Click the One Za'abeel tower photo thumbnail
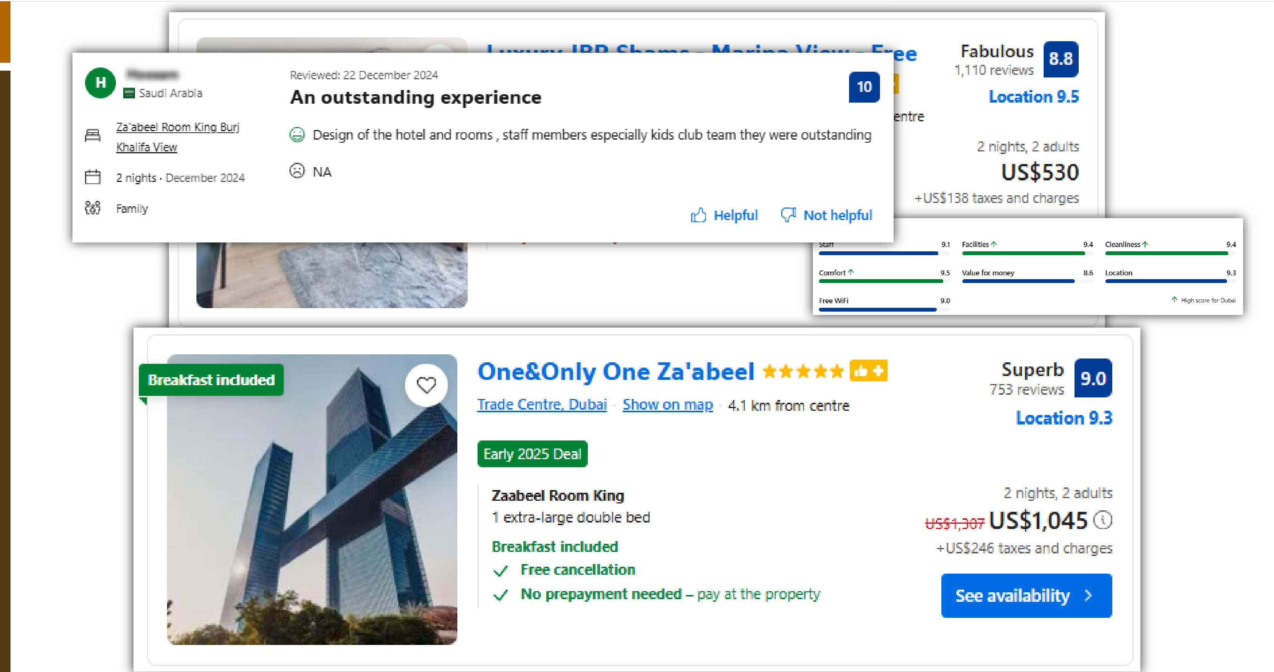The width and height of the screenshot is (1274, 672). tap(312, 500)
